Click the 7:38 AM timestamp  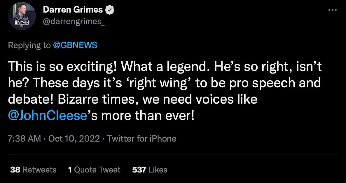point(25,138)
